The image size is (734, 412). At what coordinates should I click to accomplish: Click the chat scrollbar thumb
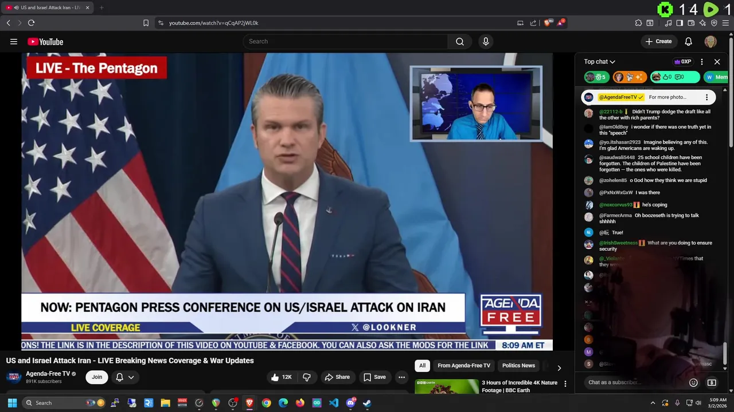(x=725, y=354)
